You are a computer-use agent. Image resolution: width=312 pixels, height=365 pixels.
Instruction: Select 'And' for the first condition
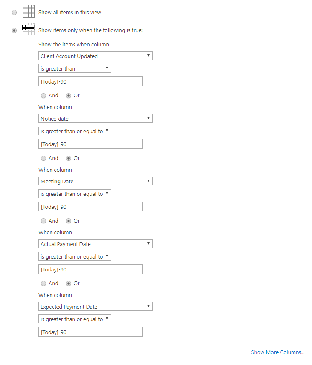coord(43,96)
